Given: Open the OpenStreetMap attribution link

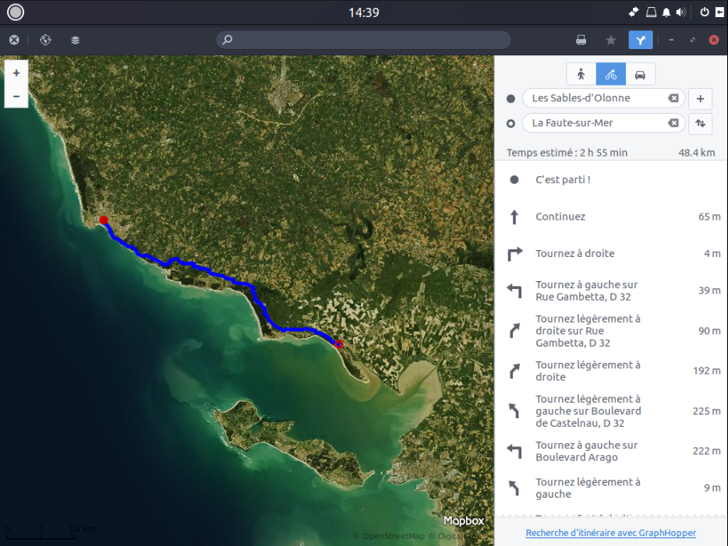Looking at the screenshot, I should click(392, 536).
